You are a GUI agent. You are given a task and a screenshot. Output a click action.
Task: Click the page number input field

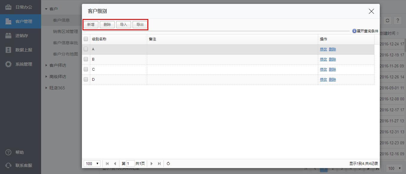coord(130,164)
